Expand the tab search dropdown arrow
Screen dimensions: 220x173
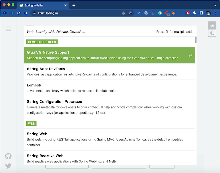pos(215,5)
